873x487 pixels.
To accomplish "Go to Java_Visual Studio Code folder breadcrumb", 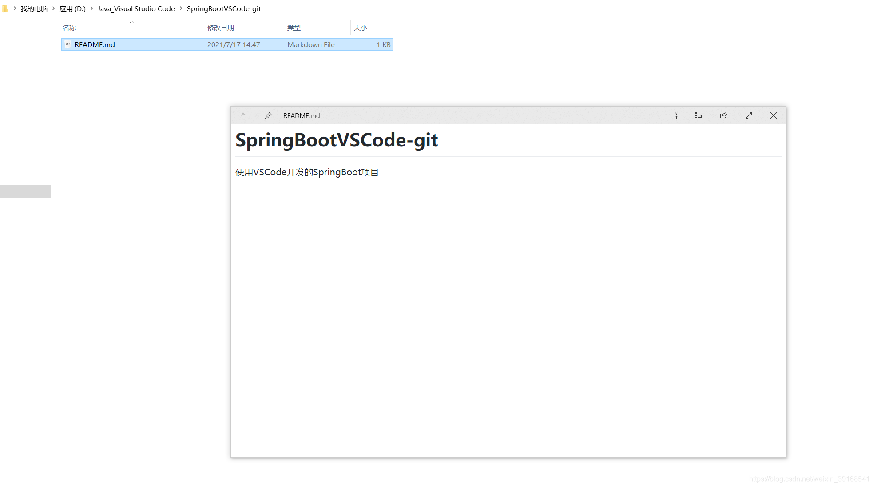I will (x=136, y=8).
